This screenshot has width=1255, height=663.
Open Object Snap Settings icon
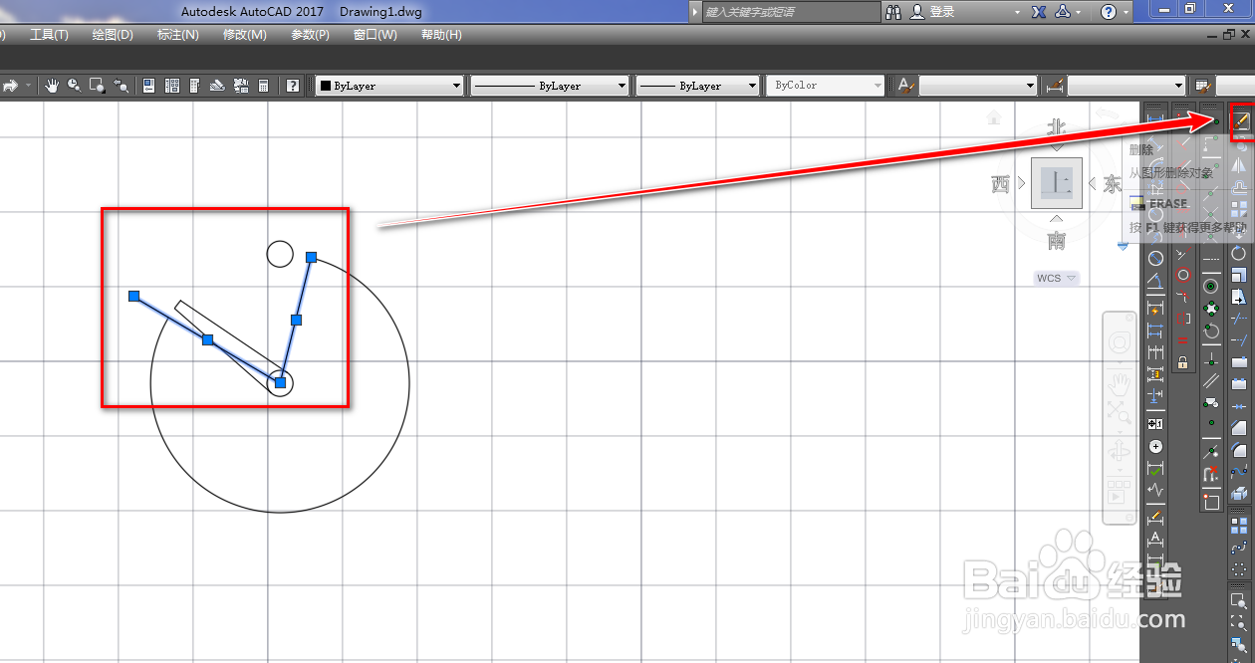pyautogui.click(x=1211, y=503)
